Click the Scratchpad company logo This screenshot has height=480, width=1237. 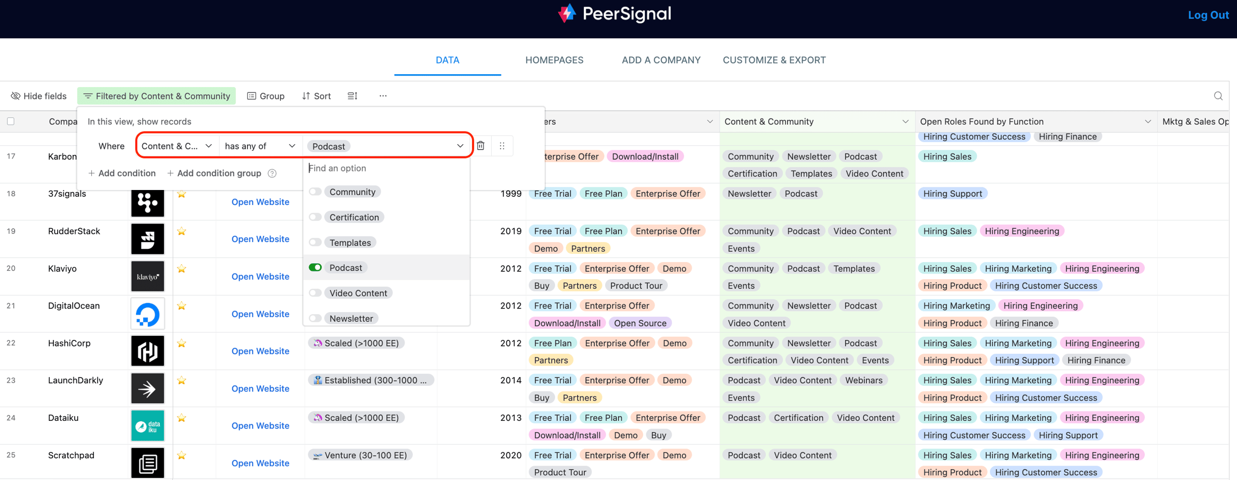[x=147, y=463]
